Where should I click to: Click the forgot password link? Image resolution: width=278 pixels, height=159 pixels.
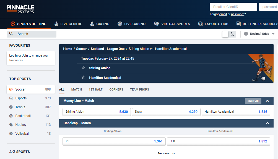(x=238, y=14)
